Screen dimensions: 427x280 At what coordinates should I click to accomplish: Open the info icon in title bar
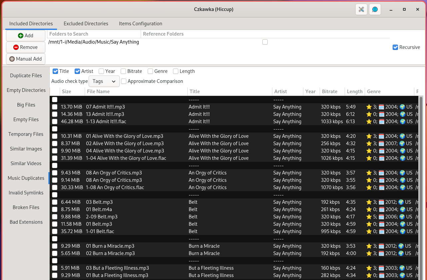pyautogui.click(x=375, y=9)
